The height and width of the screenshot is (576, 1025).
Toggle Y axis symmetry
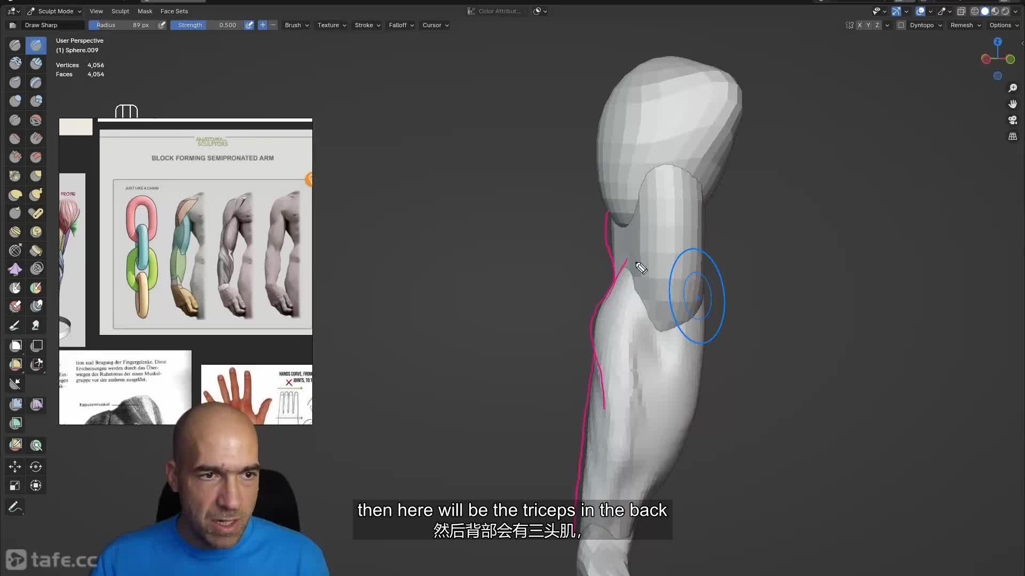point(868,25)
